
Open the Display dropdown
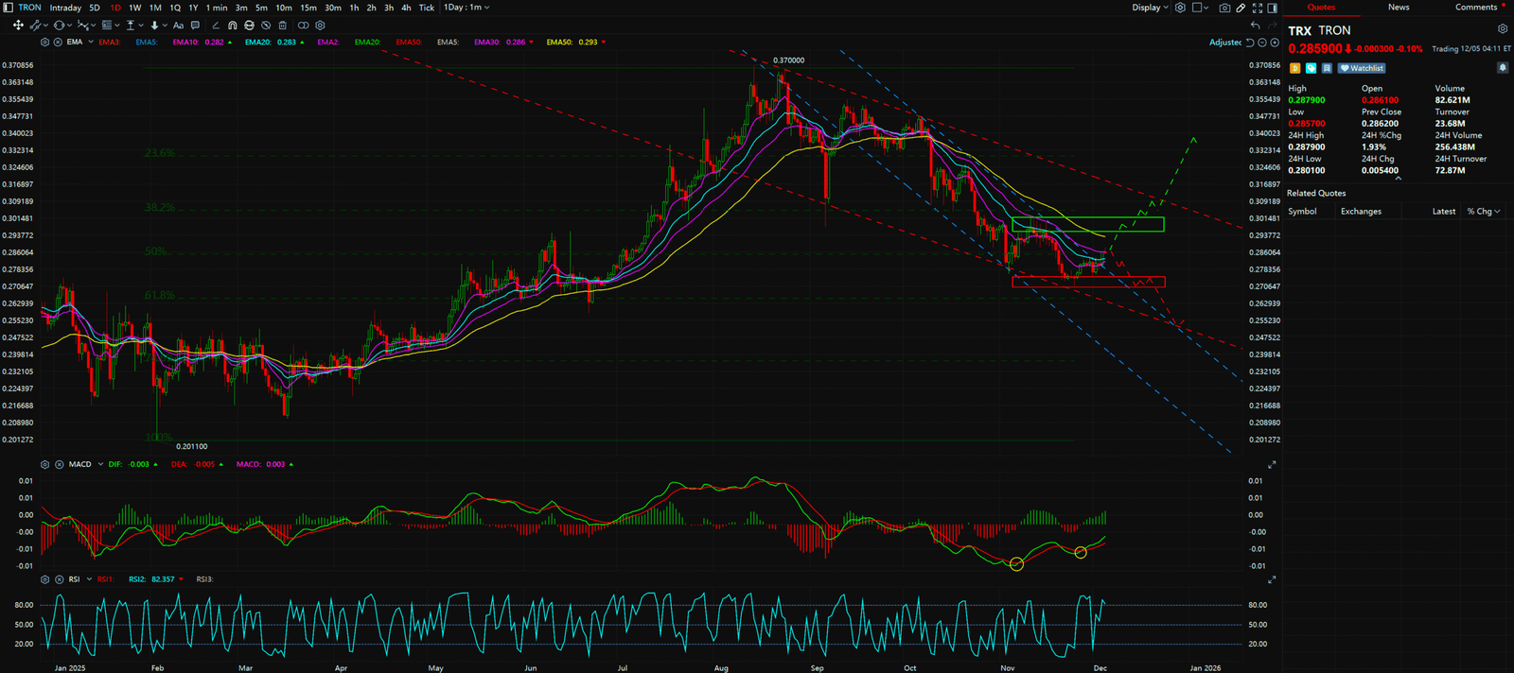pos(1150,8)
